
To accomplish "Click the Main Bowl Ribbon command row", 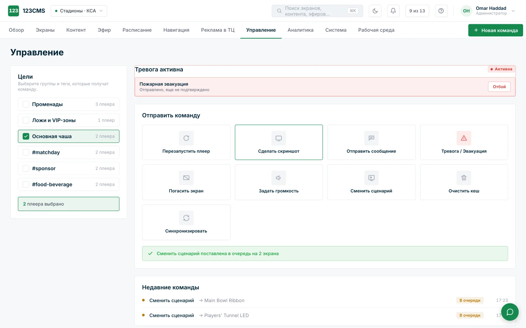I will 325,300.
